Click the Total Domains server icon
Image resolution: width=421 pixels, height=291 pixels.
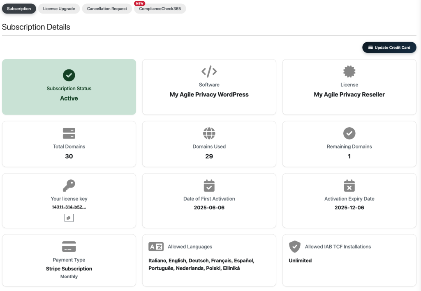coord(69,133)
